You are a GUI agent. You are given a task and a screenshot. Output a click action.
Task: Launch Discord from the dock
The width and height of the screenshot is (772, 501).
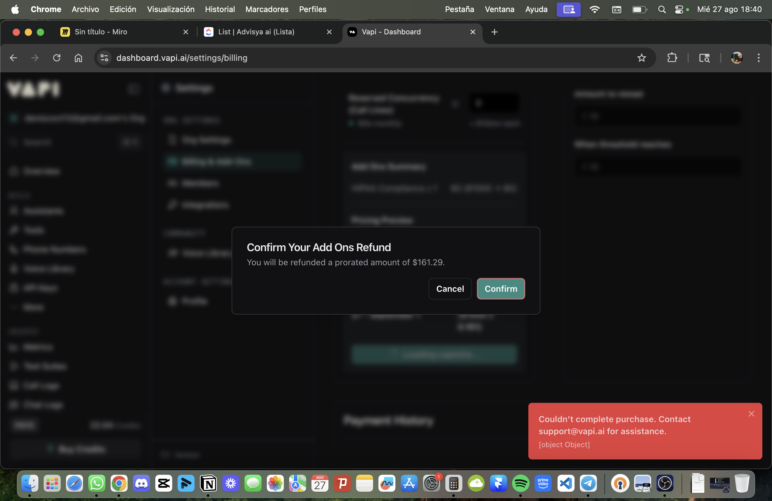(141, 484)
